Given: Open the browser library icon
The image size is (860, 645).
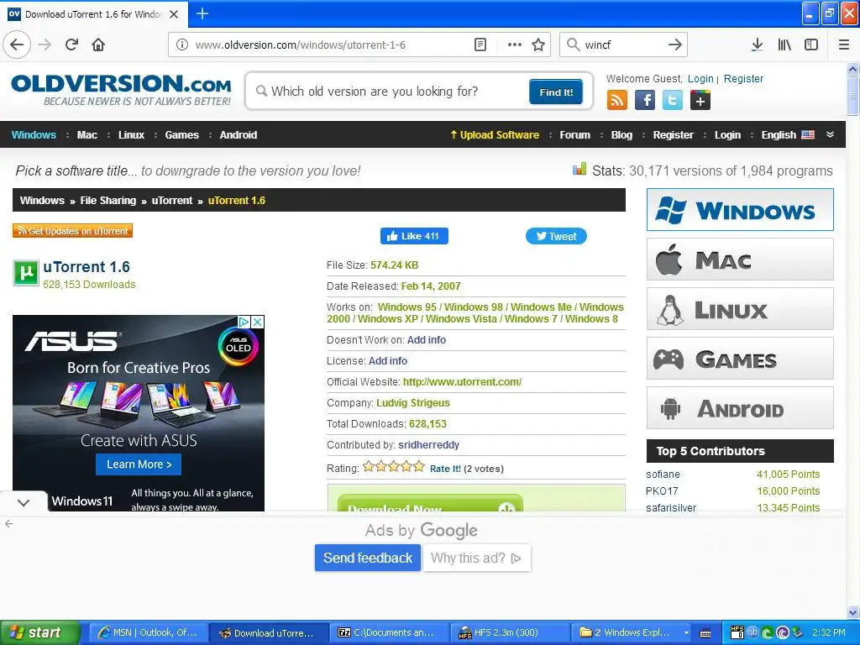Looking at the screenshot, I should click(x=784, y=45).
